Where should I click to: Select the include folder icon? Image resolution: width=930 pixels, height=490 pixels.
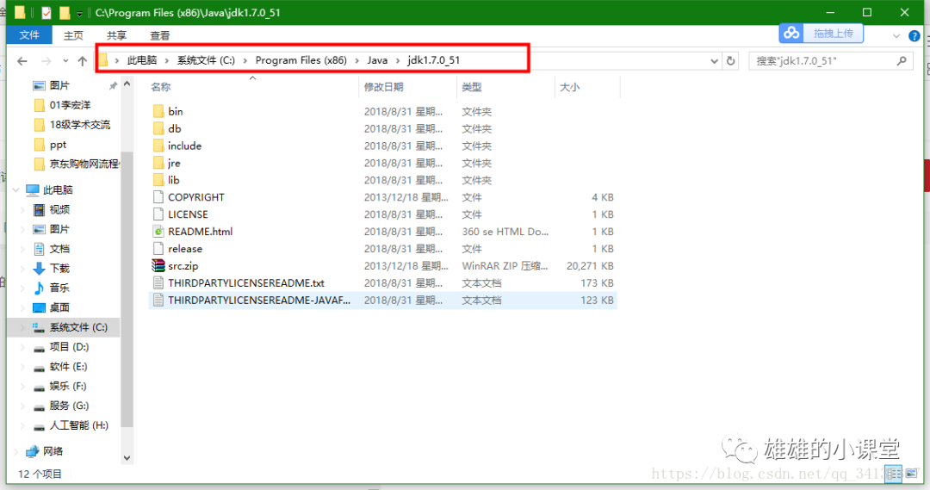(x=158, y=146)
